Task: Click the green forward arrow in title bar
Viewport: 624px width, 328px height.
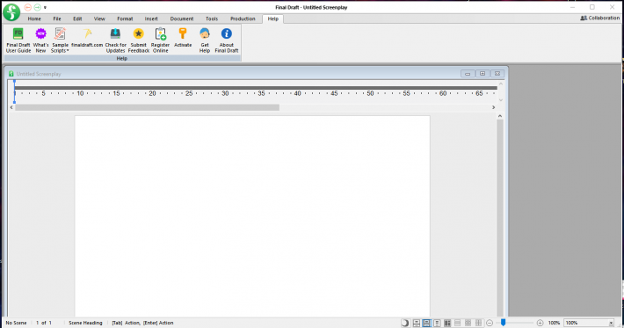Action: (x=37, y=7)
